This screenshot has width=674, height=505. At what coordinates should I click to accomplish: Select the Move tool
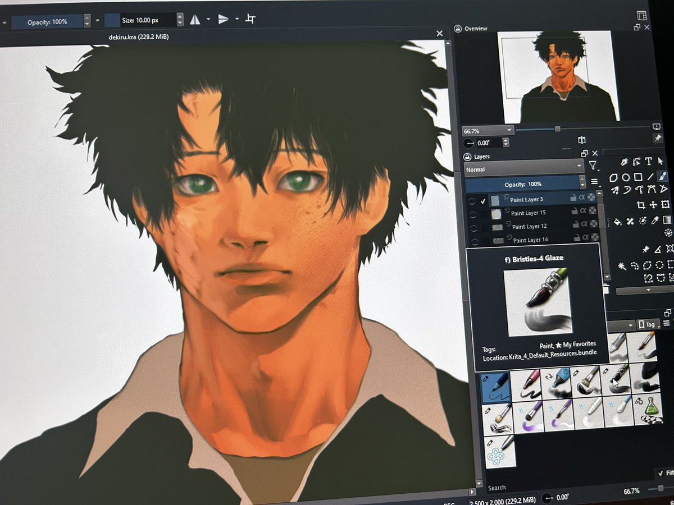click(x=653, y=205)
